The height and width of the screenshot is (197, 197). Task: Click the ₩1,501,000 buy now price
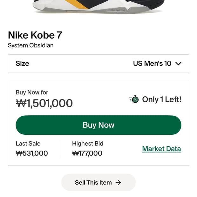click(x=44, y=103)
